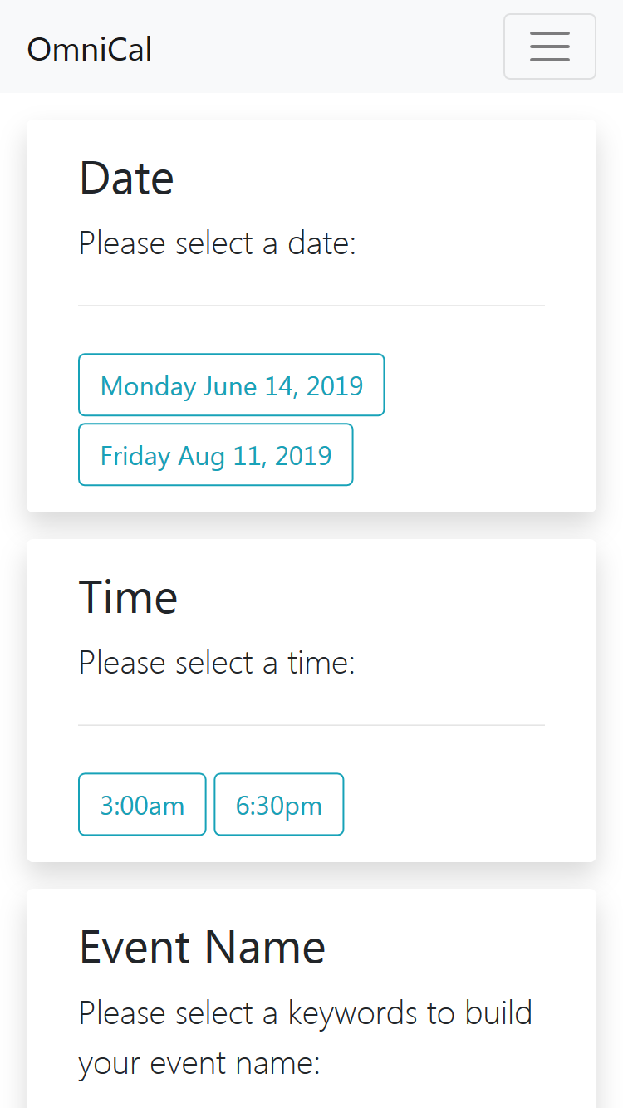Go to the OmniCal home link

[x=90, y=50]
